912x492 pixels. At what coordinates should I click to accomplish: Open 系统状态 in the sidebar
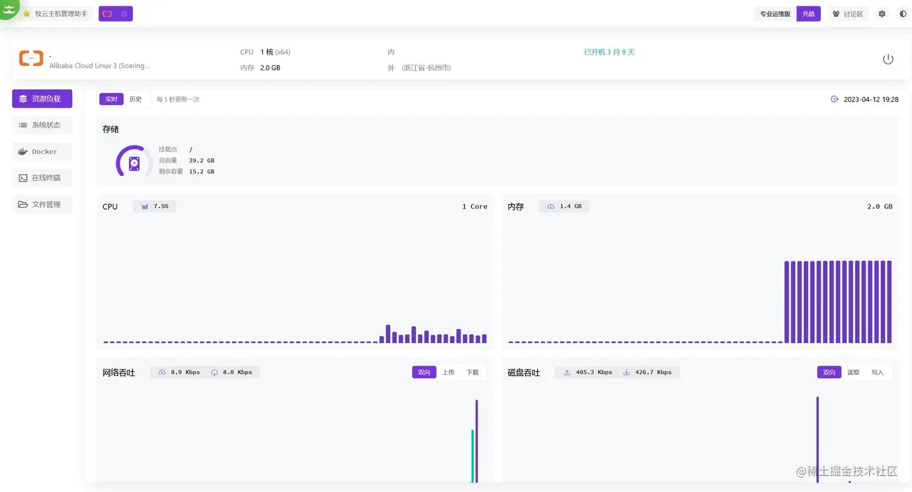coord(42,125)
